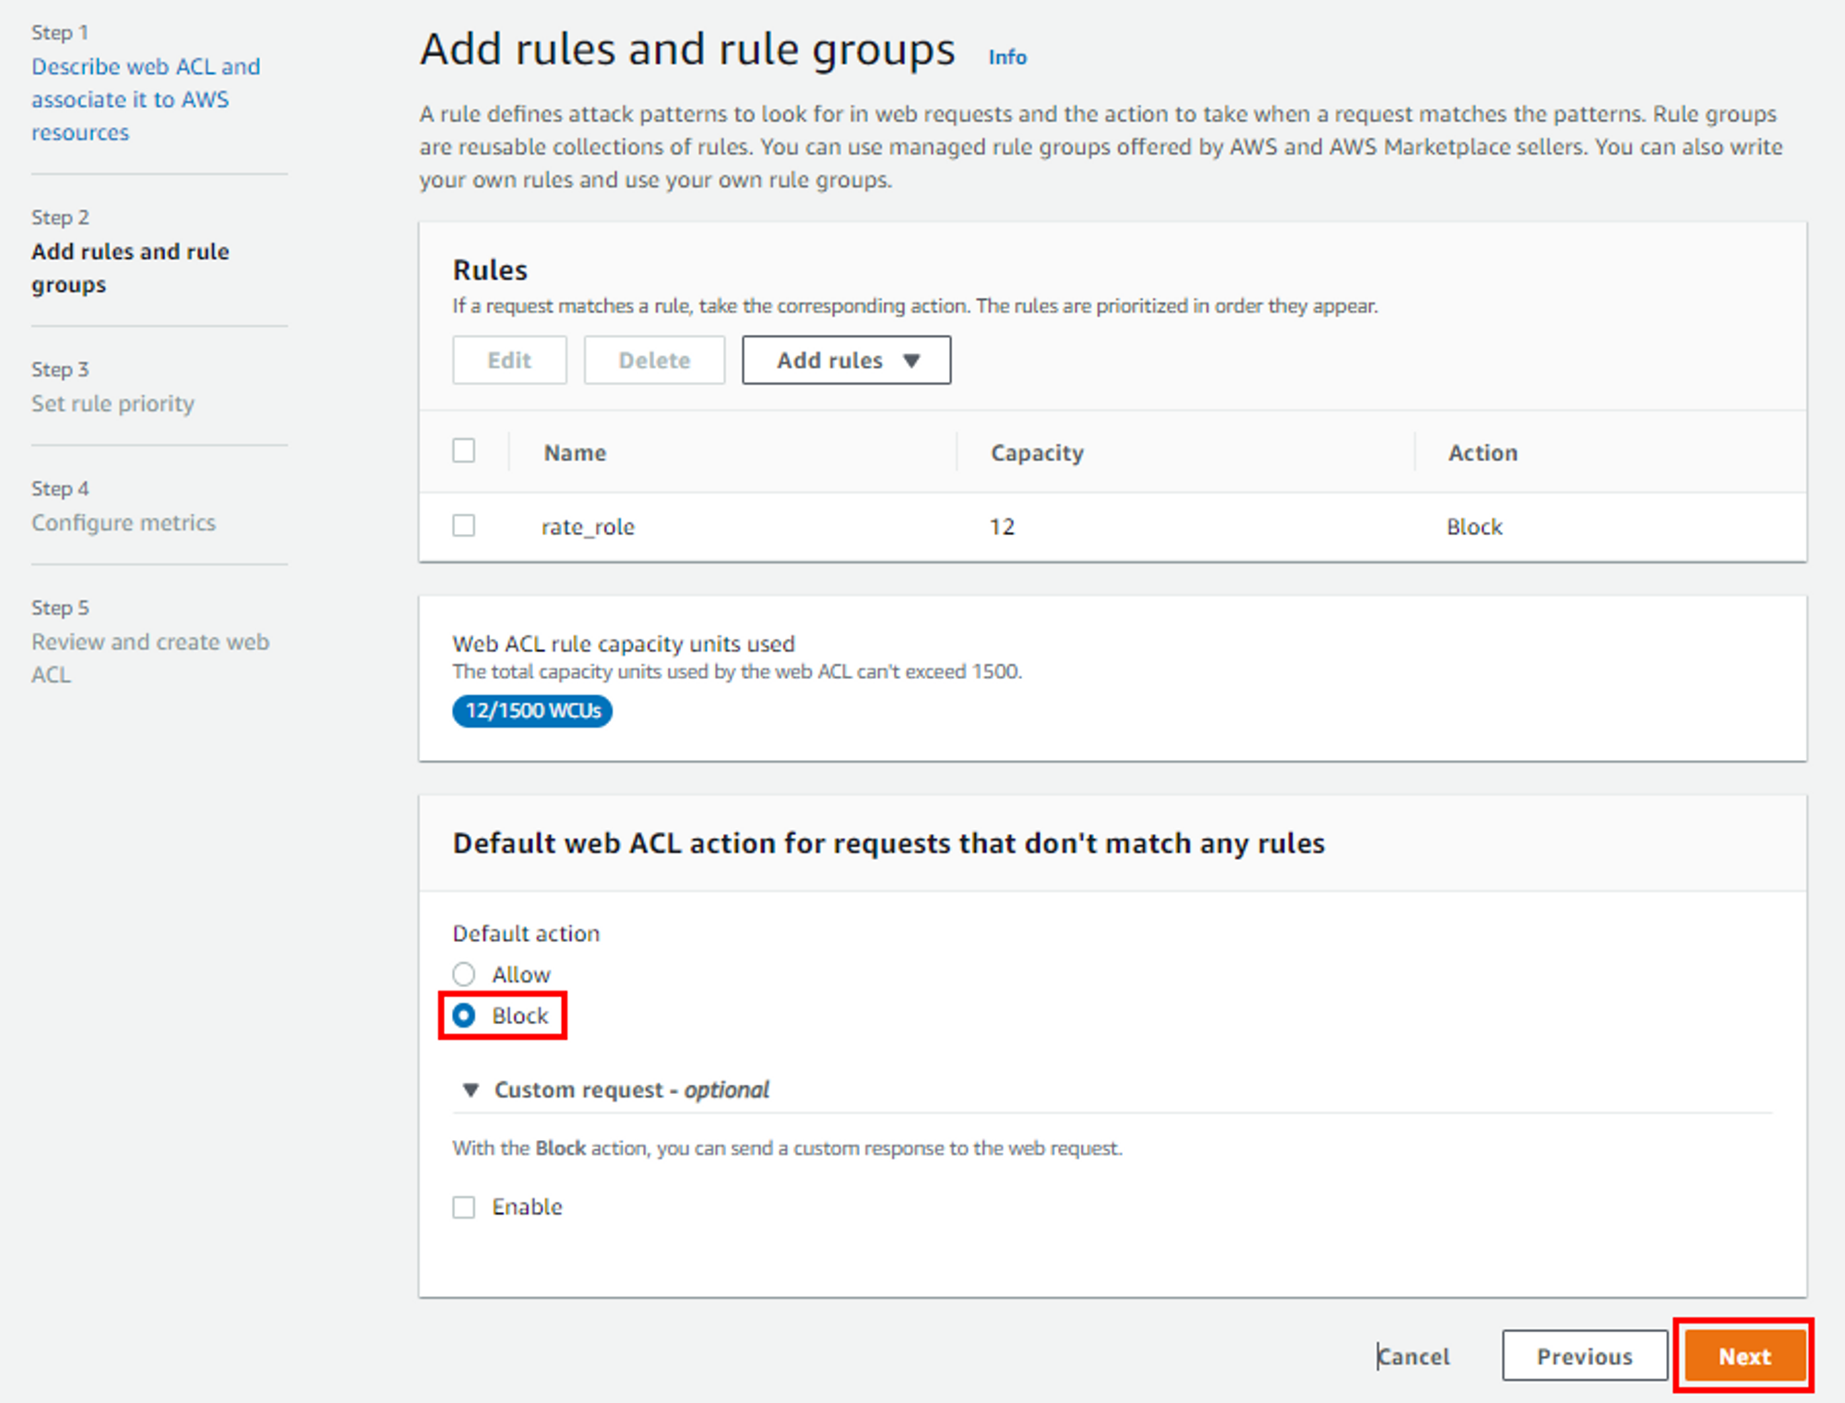Select the rate_role rule checkbox
The image size is (1845, 1403).
coord(464,526)
